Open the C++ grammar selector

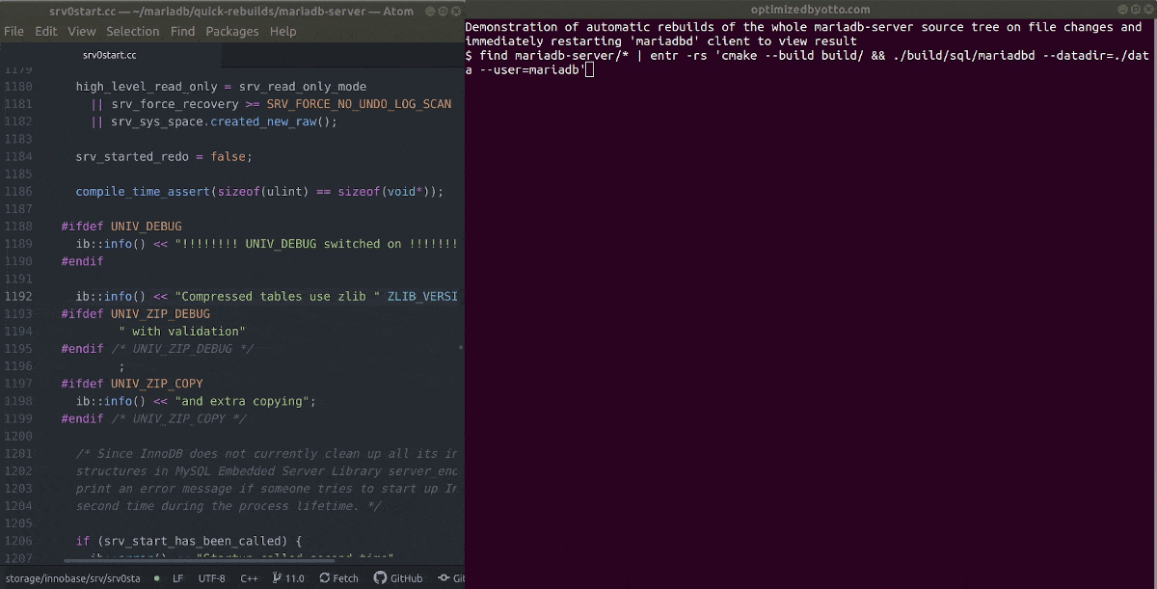tap(249, 578)
